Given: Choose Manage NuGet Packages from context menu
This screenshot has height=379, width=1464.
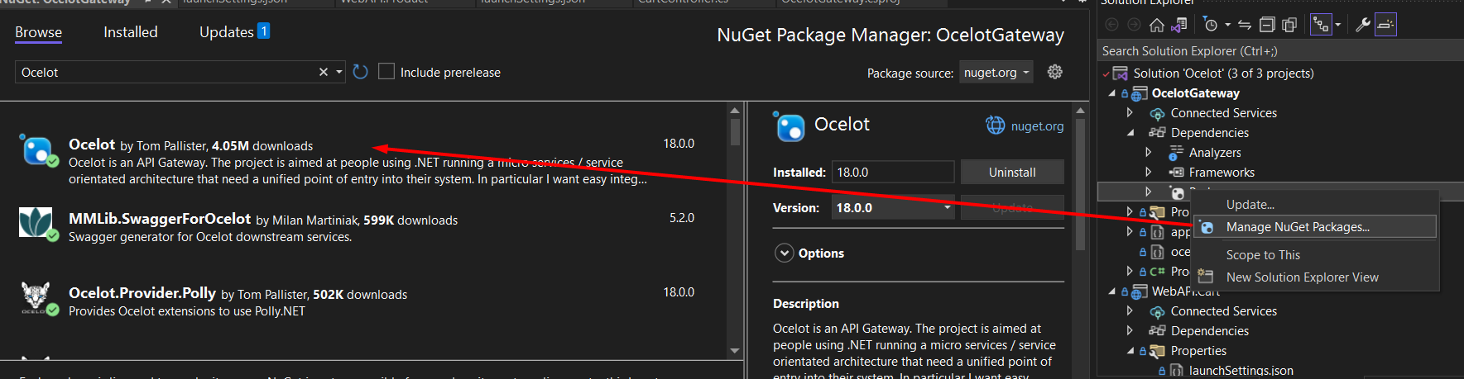Looking at the screenshot, I should coord(1297,227).
